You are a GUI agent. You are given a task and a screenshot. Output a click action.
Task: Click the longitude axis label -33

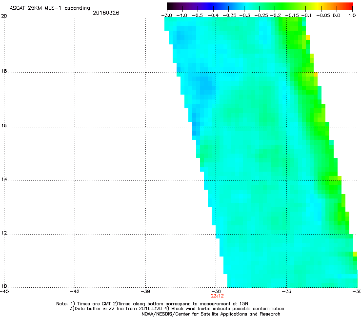click(287, 292)
